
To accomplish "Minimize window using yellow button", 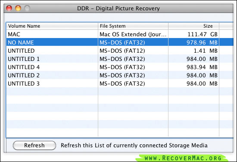I will (x=18, y=8).
